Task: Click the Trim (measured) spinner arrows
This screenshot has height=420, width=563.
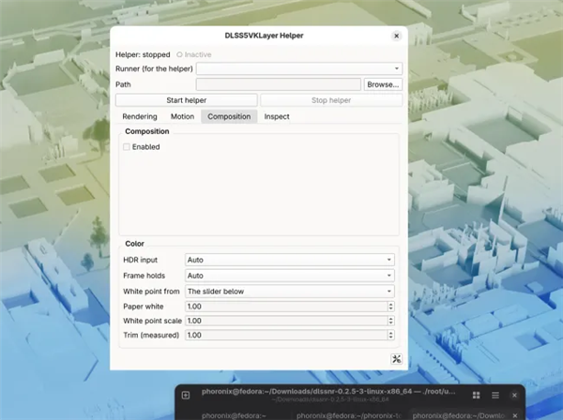Action: tap(391, 335)
